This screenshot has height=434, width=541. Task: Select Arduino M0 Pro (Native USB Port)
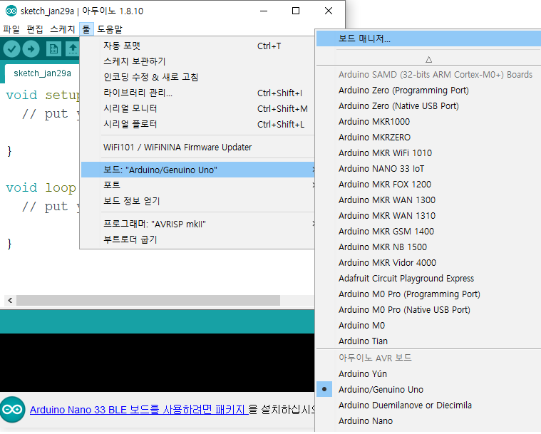pyautogui.click(x=428, y=310)
